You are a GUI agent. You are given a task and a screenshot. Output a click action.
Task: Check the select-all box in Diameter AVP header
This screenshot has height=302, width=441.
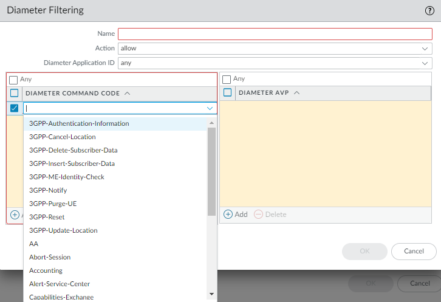click(x=228, y=93)
